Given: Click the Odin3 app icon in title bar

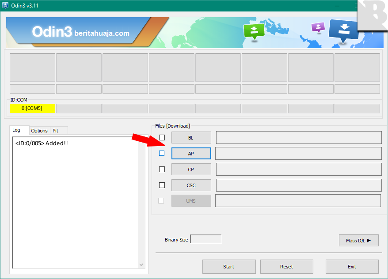Looking at the screenshot, I should pyautogui.click(x=6, y=6).
